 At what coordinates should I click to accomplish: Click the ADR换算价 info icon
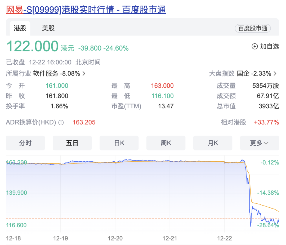point(61,123)
